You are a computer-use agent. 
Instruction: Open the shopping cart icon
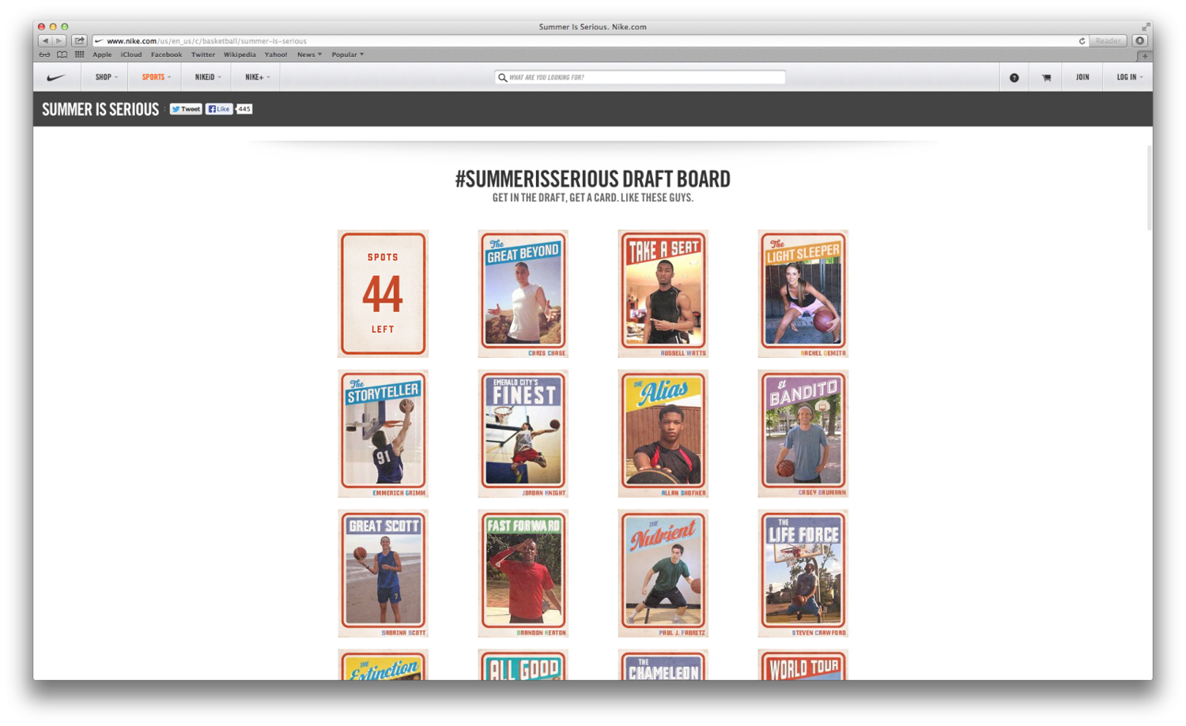click(x=1046, y=77)
